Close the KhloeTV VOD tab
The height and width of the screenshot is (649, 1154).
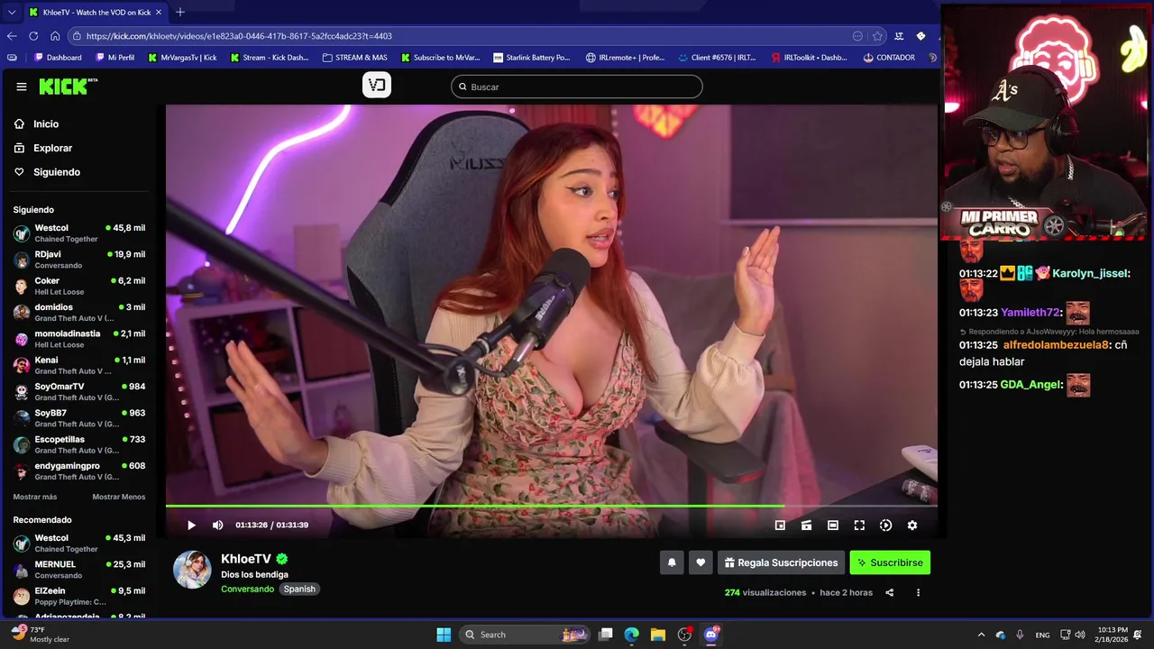(160, 12)
